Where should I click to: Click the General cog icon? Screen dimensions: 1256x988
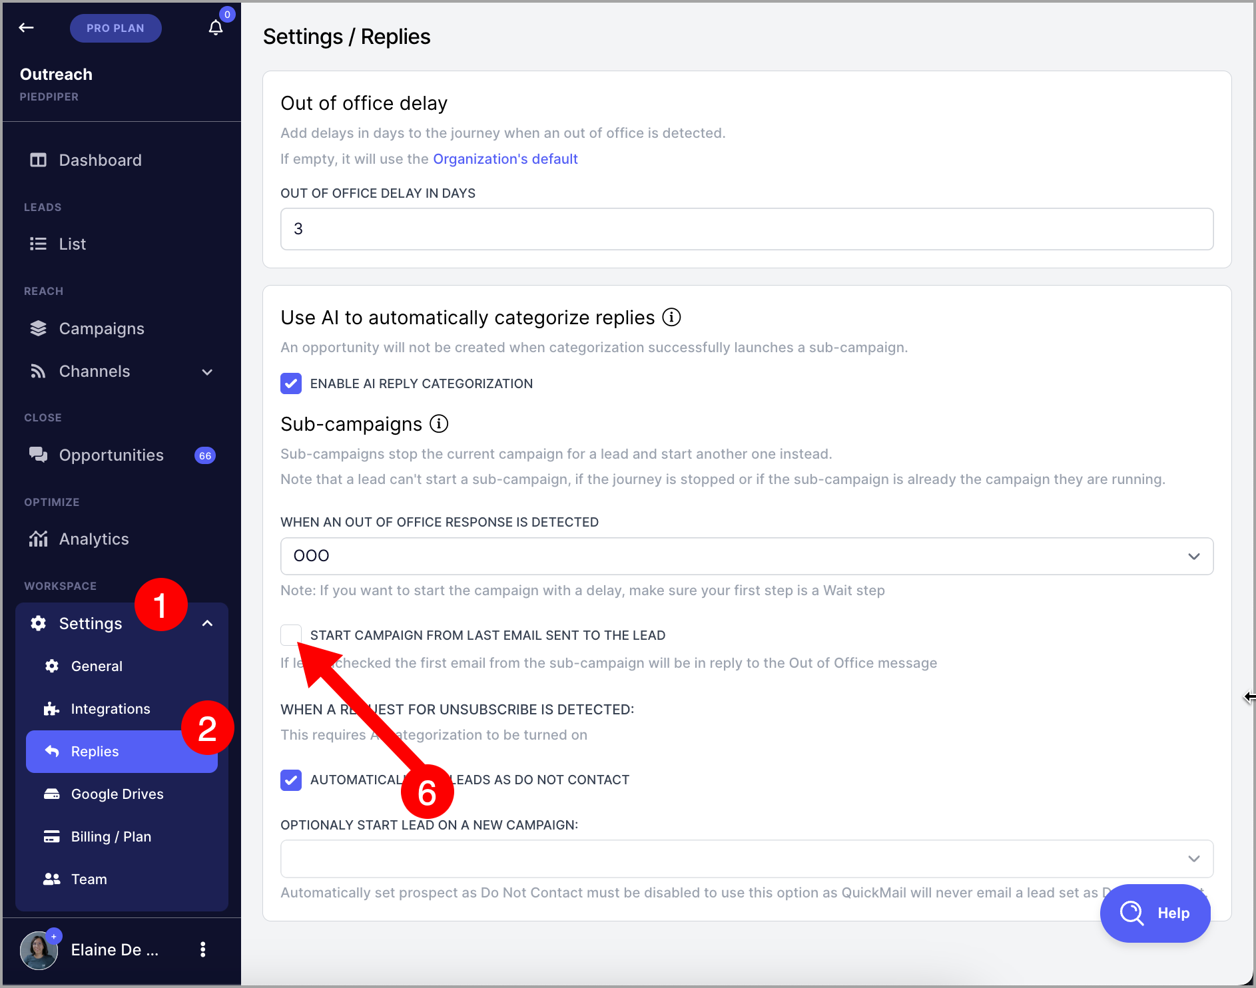[x=51, y=666]
